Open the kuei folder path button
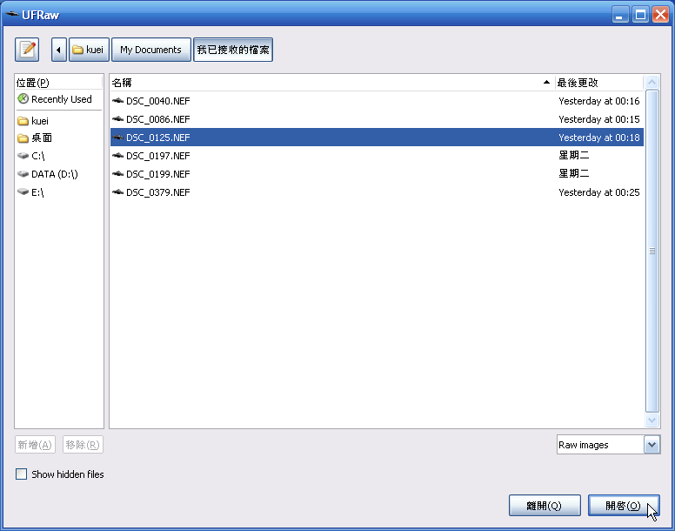This screenshot has height=531, width=675. click(x=89, y=50)
